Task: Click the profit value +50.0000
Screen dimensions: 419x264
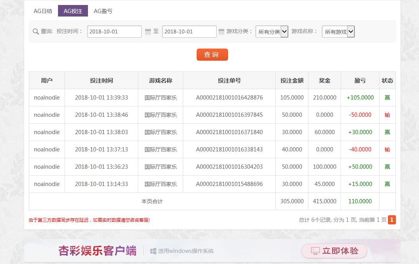Action: [360, 167]
